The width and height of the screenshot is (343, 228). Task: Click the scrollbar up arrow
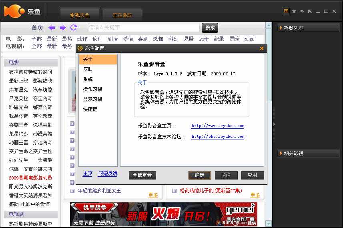click(x=269, y=25)
